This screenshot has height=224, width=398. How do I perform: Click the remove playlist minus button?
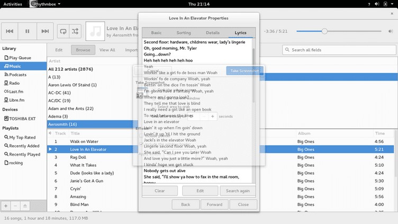point(15,206)
